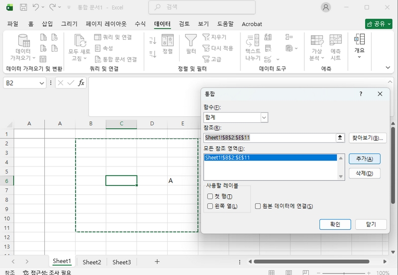Switch to Sheet3 tab
This screenshot has height=275, width=398.
[122, 262]
